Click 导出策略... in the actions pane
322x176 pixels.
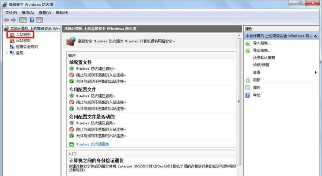[261, 50]
